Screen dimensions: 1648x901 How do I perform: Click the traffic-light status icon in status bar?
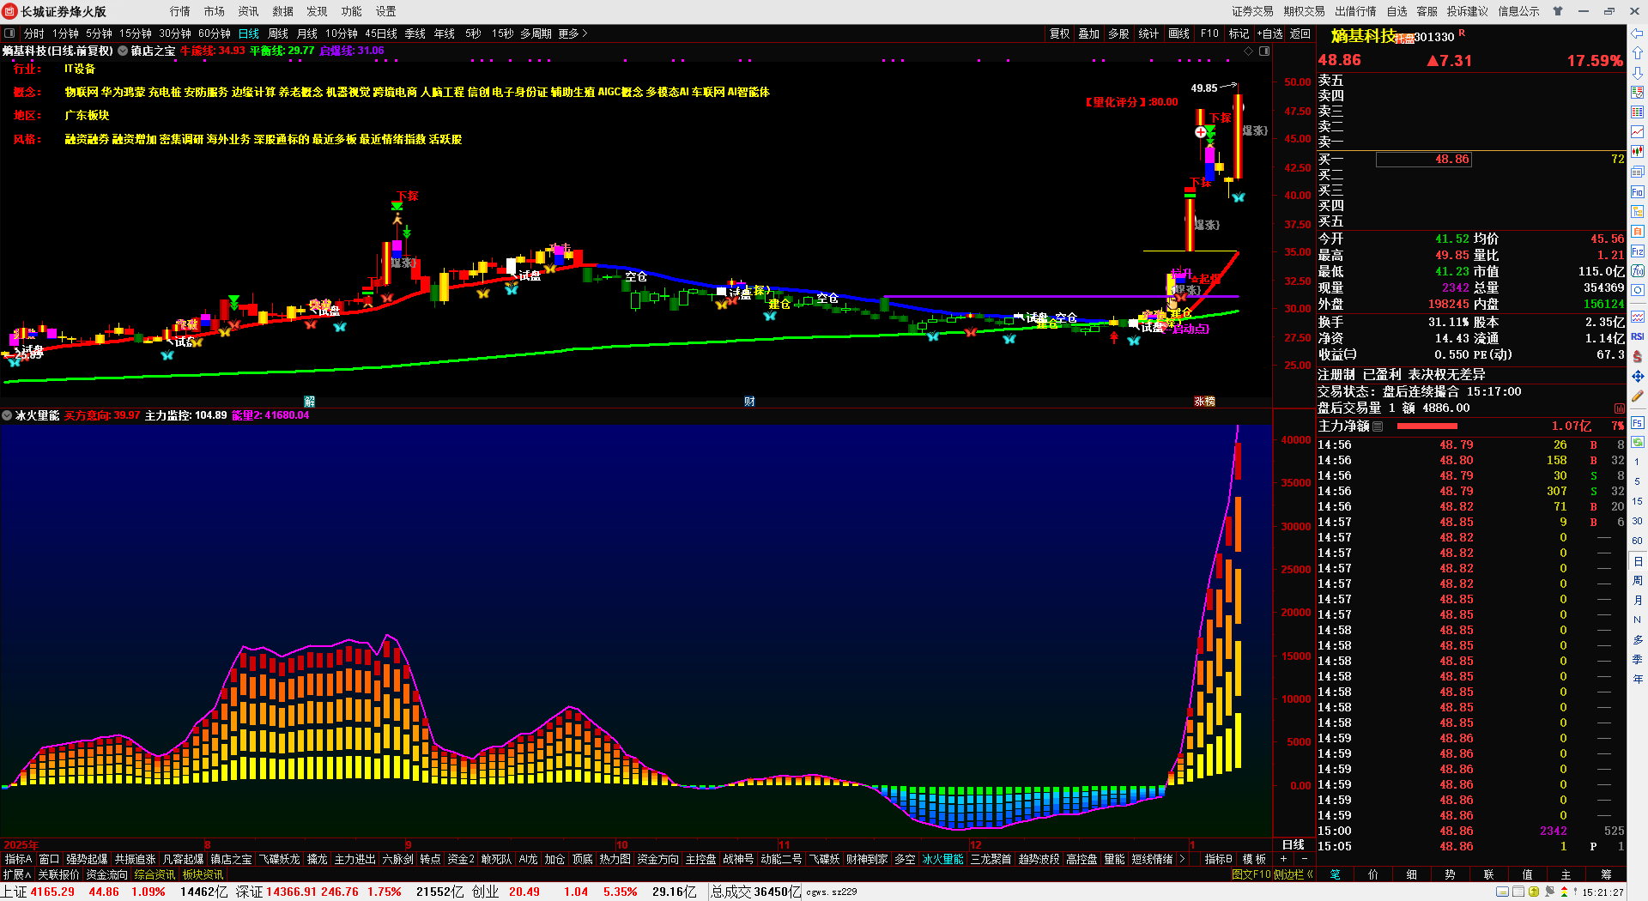pos(1564,892)
